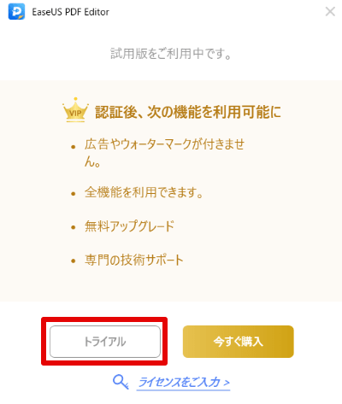The width and height of the screenshot is (342, 404).
Task: Select the 全機能を利用できます line
Action: click(144, 192)
